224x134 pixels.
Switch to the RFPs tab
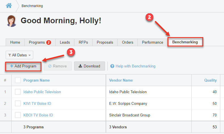83,42
